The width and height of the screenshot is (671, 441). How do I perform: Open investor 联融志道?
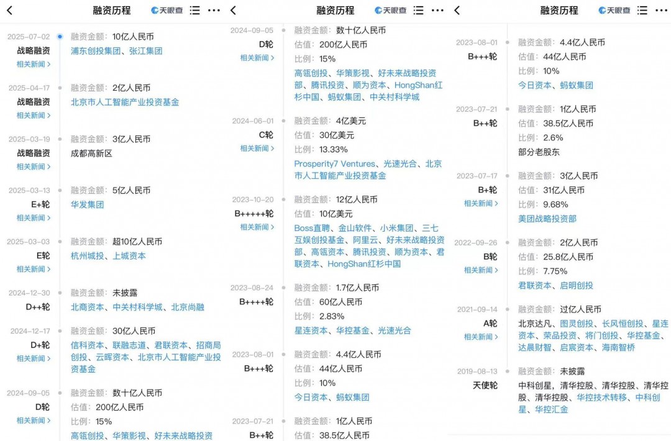[129, 345]
